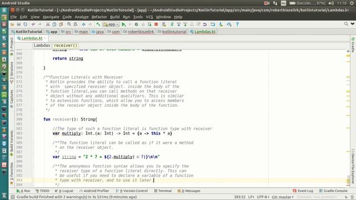Change file encoding UTF-8 selector

[x=263, y=197]
